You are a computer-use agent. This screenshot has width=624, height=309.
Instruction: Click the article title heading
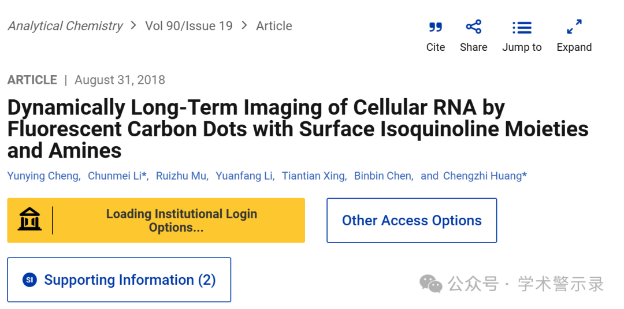[298, 129]
